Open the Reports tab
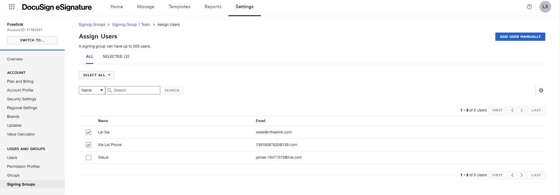560x195 pixels. point(213,7)
